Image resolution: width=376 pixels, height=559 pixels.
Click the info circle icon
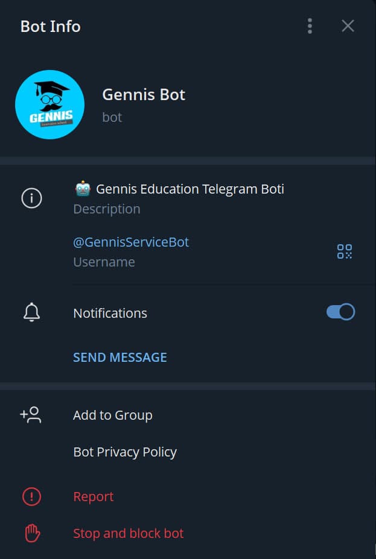(x=31, y=198)
